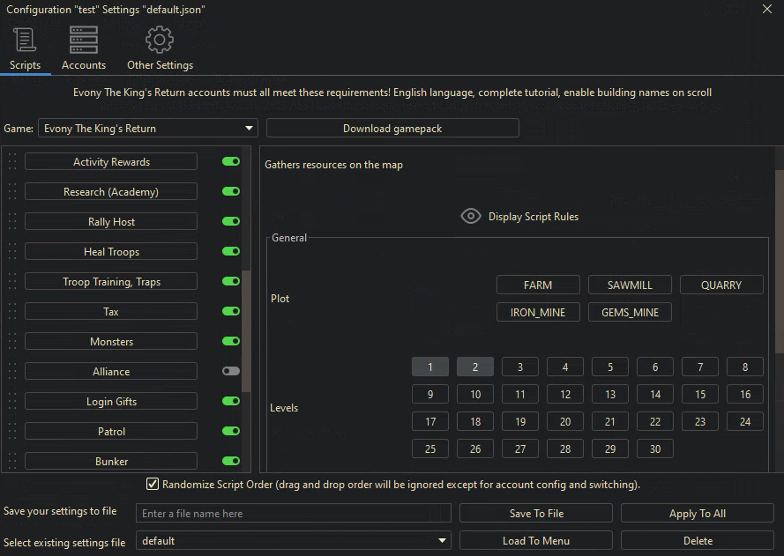Select the GEMS_MINE plot option

tap(630, 313)
